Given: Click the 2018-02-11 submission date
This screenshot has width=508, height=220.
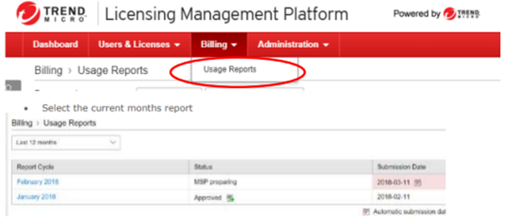Looking at the screenshot, I should [x=394, y=197].
